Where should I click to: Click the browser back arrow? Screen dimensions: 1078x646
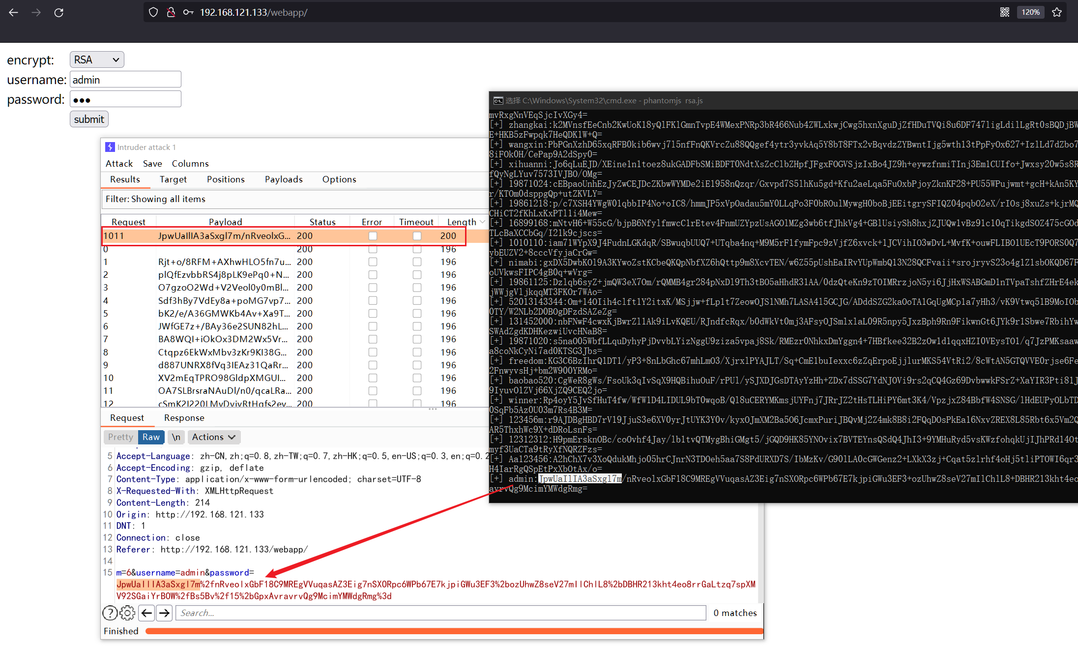click(13, 12)
